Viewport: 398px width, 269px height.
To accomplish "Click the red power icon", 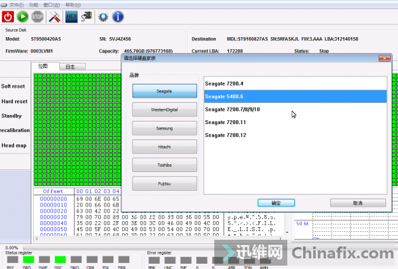I will pyautogui.click(x=8, y=17).
